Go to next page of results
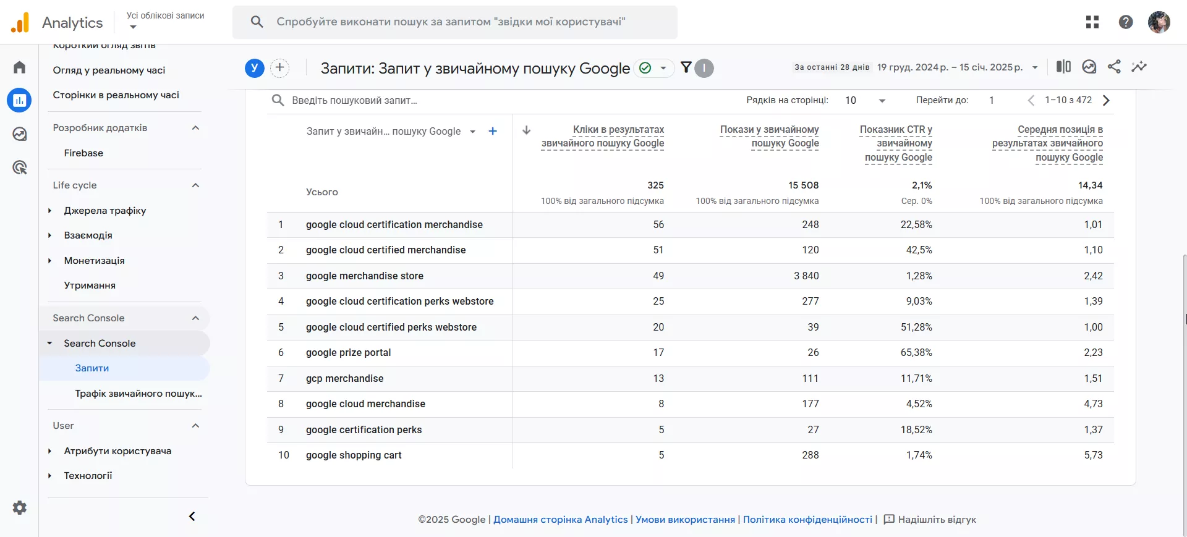Viewport: 1187px width, 537px height. 1106,100
